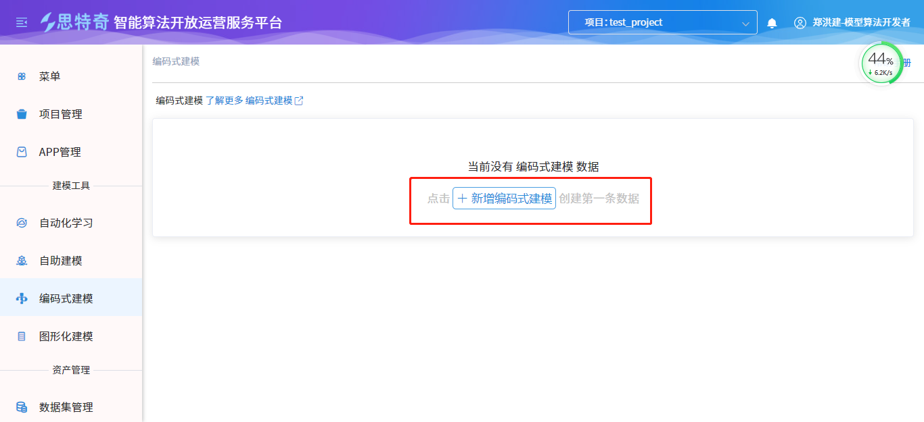This screenshot has height=422, width=924.
Task: Expand project selector chevron arrow
Action: [x=745, y=24]
